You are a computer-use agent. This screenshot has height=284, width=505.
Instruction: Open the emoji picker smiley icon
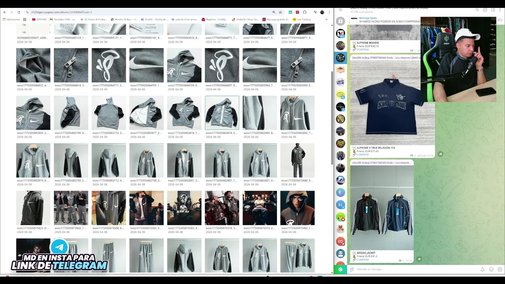491,269
